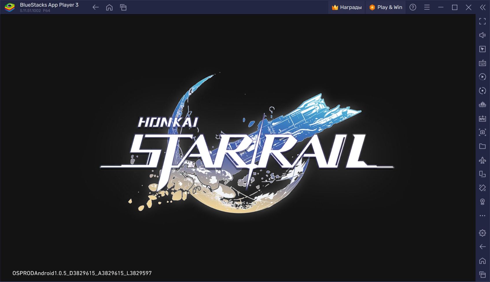Click the rotate screen device icon
This screenshot has width=490, height=282.
click(482, 174)
